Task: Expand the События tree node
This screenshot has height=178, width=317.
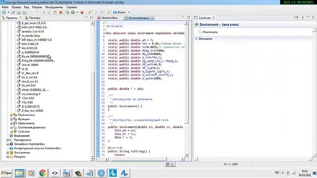Action: click(x=11, y=132)
